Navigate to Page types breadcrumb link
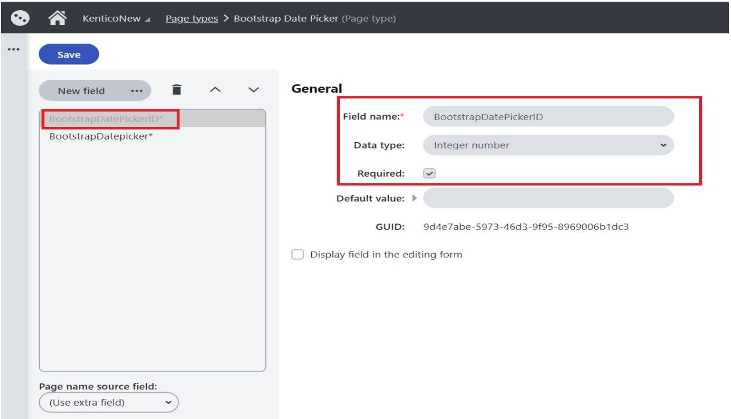Image resolution: width=731 pixels, height=419 pixels. tap(191, 18)
